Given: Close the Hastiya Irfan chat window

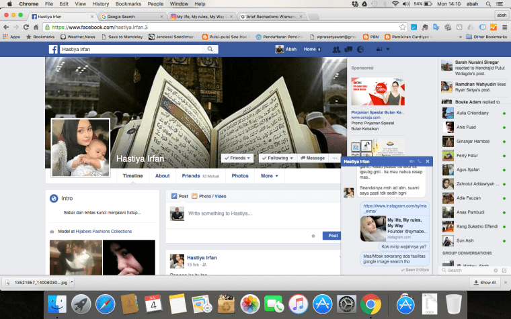Looking at the screenshot, I should [428, 162].
